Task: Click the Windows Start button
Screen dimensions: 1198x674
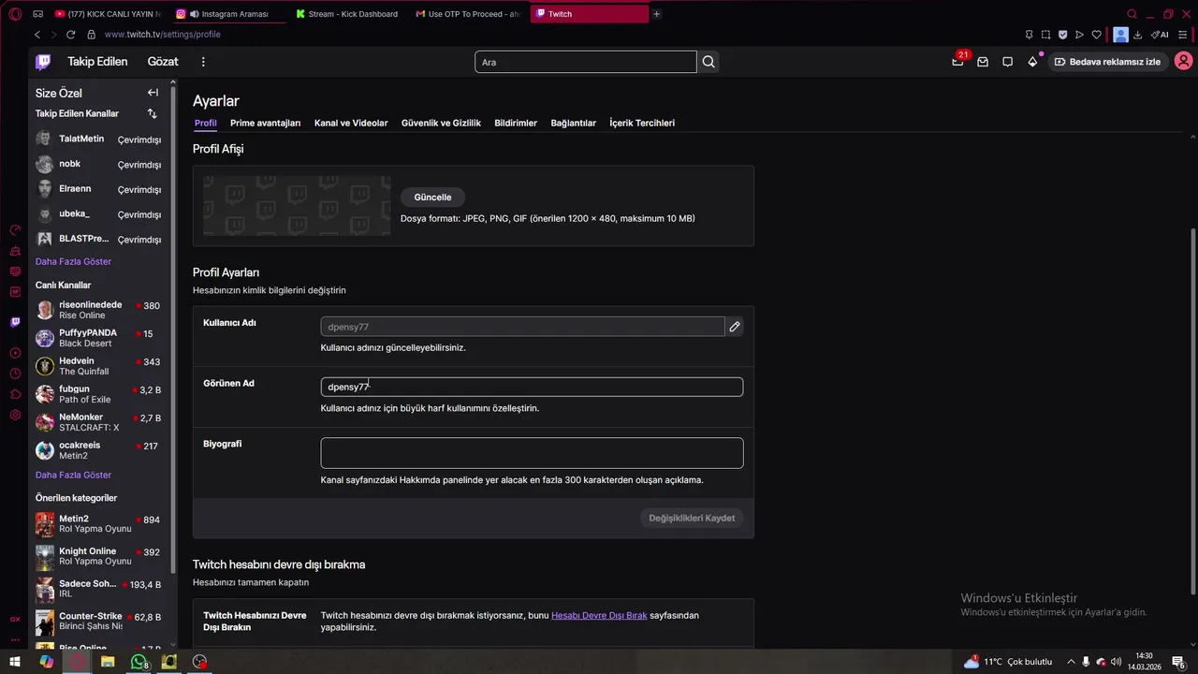Action: (x=15, y=662)
